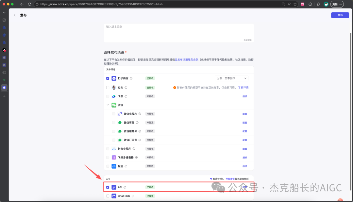Click the 抖音小程序 channel icon

(114, 149)
